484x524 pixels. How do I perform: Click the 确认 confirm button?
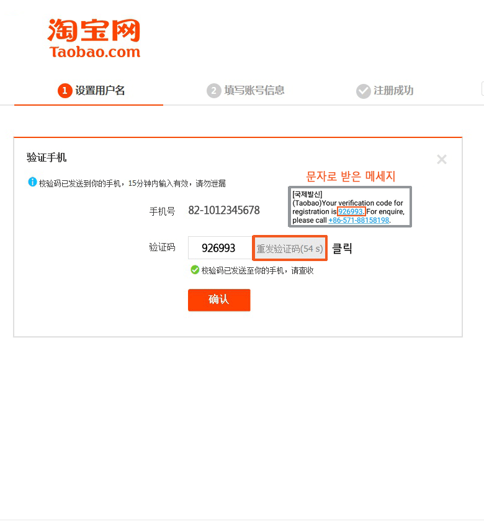(219, 300)
